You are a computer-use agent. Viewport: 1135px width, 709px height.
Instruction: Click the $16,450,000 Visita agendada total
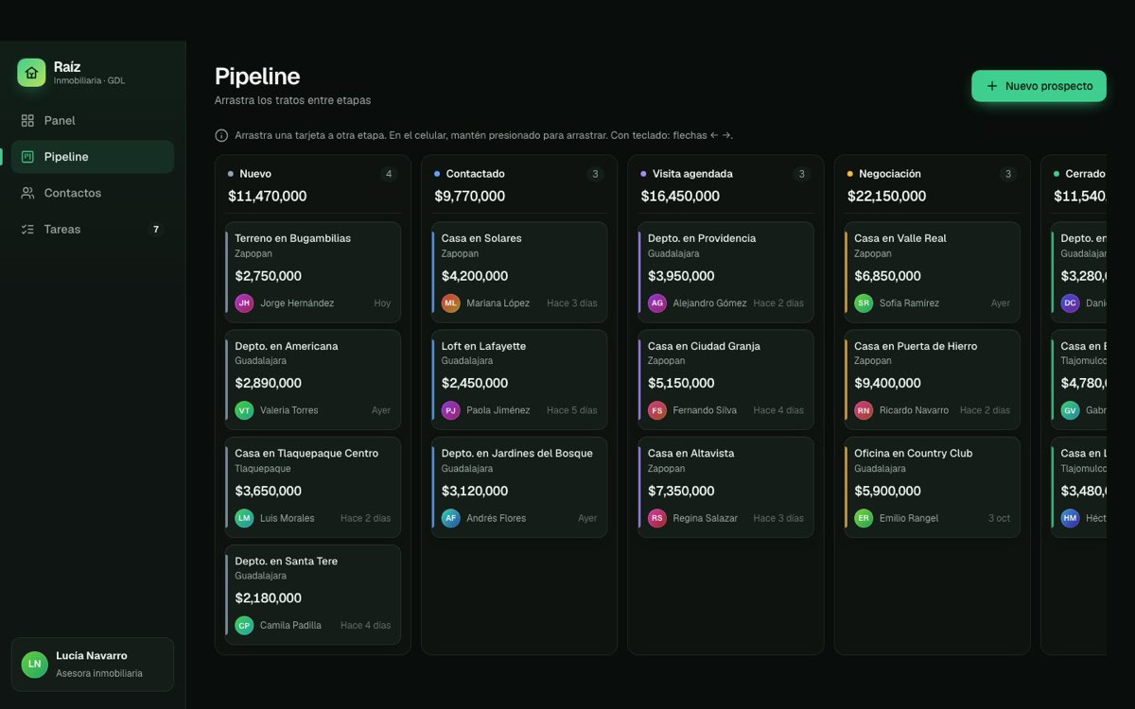tap(680, 197)
